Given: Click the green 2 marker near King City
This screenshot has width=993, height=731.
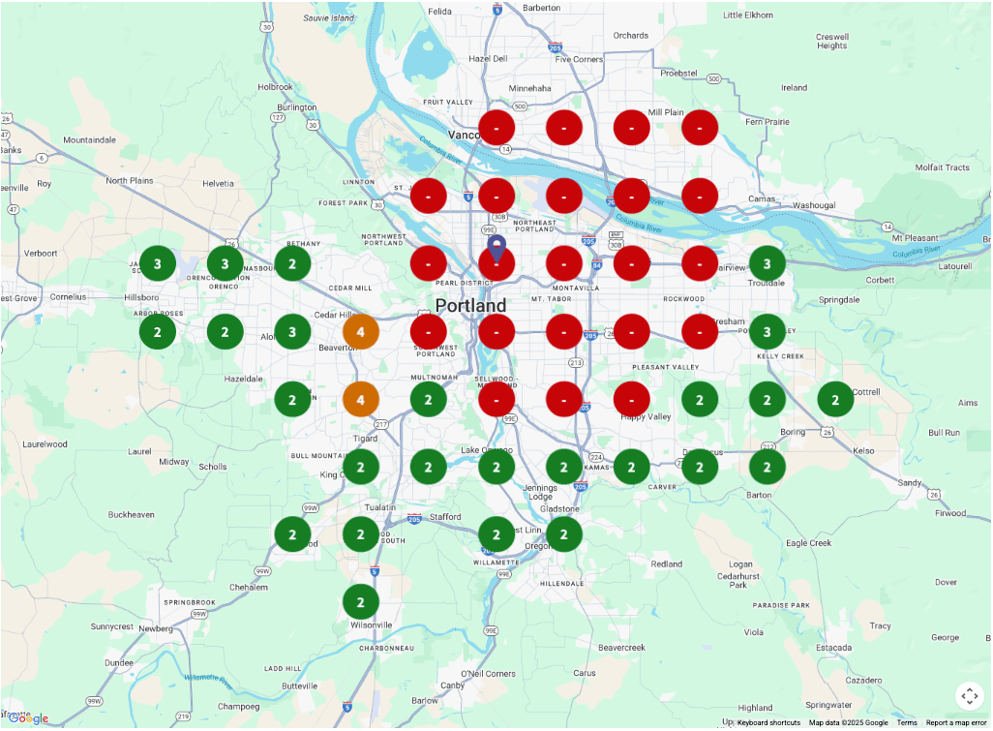Looking at the screenshot, I should point(360,468).
